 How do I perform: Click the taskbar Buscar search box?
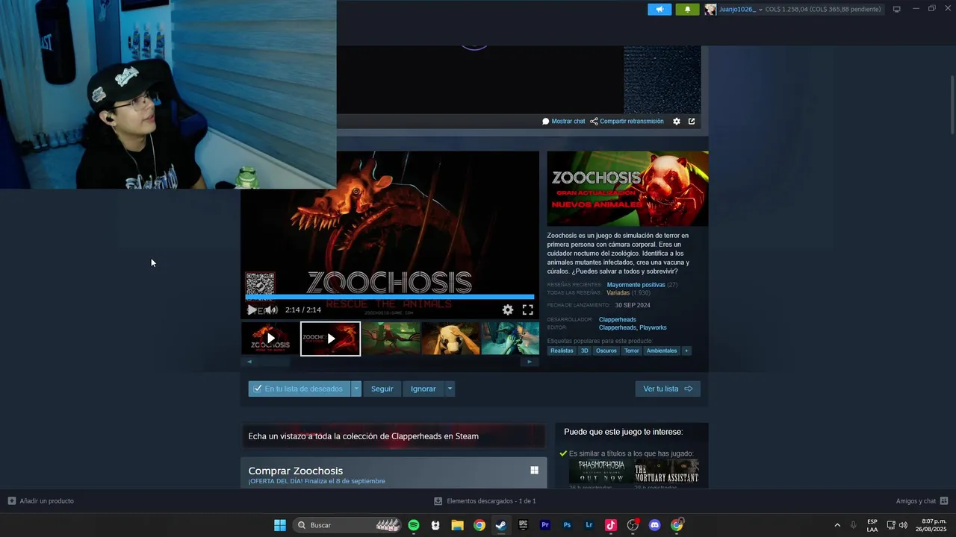tap(347, 525)
